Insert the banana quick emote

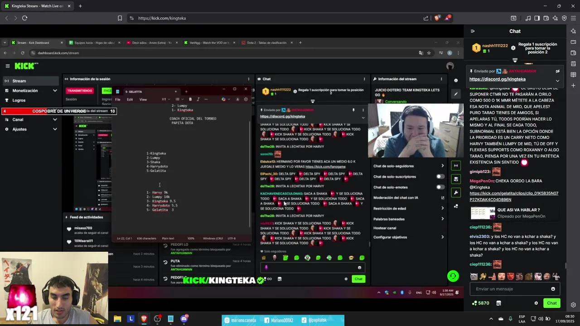click(x=483, y=277)
